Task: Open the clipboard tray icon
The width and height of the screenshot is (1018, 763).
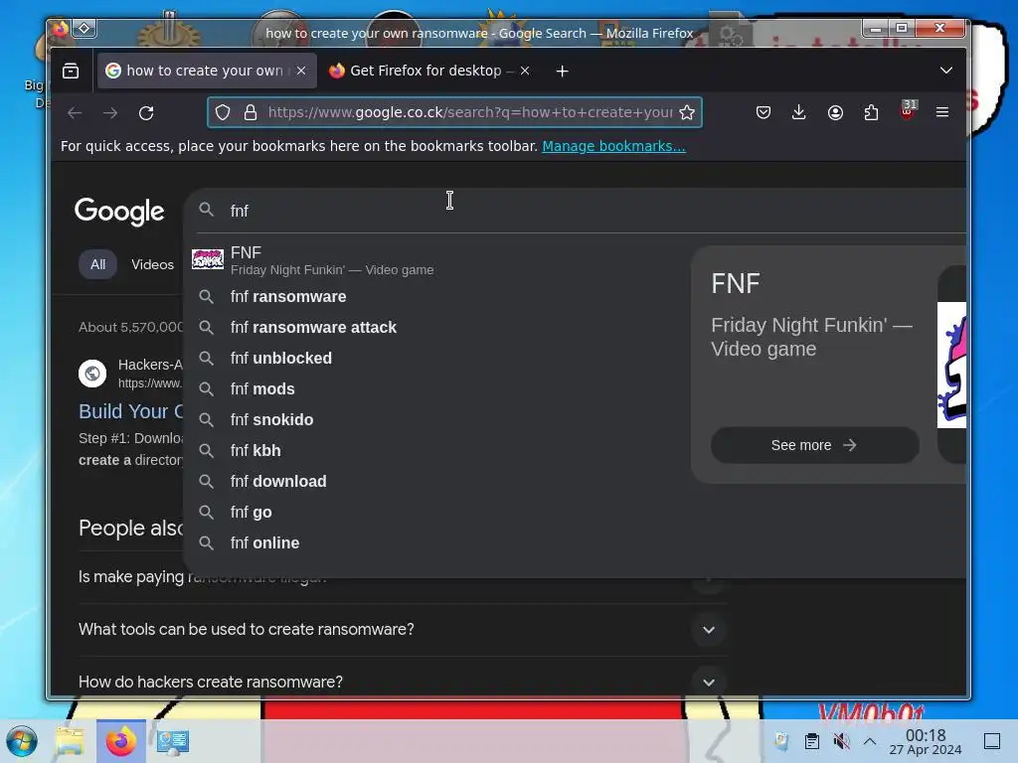Action: (811, 741)
